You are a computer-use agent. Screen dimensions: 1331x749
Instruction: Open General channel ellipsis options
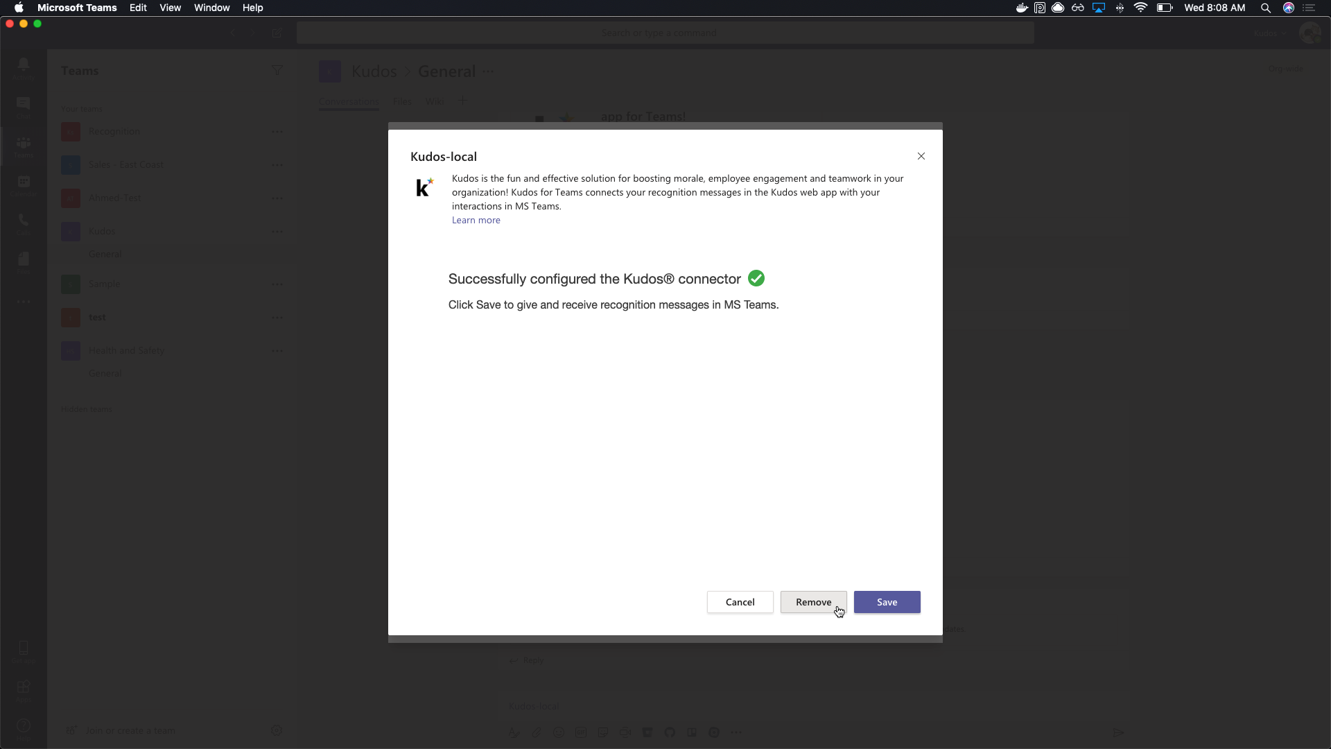(x=488, y=71)
